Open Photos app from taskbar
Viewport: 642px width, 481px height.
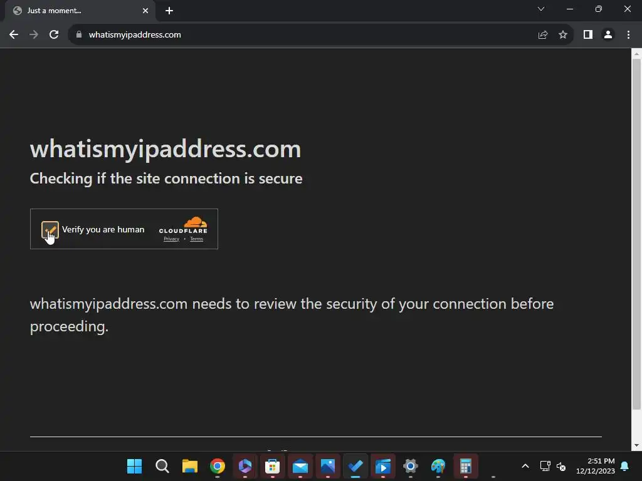327,466
